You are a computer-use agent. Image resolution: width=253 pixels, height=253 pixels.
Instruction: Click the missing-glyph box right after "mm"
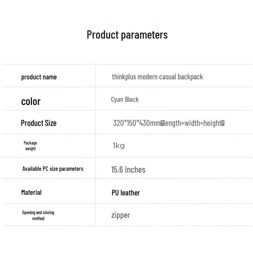tap(162, 123)
